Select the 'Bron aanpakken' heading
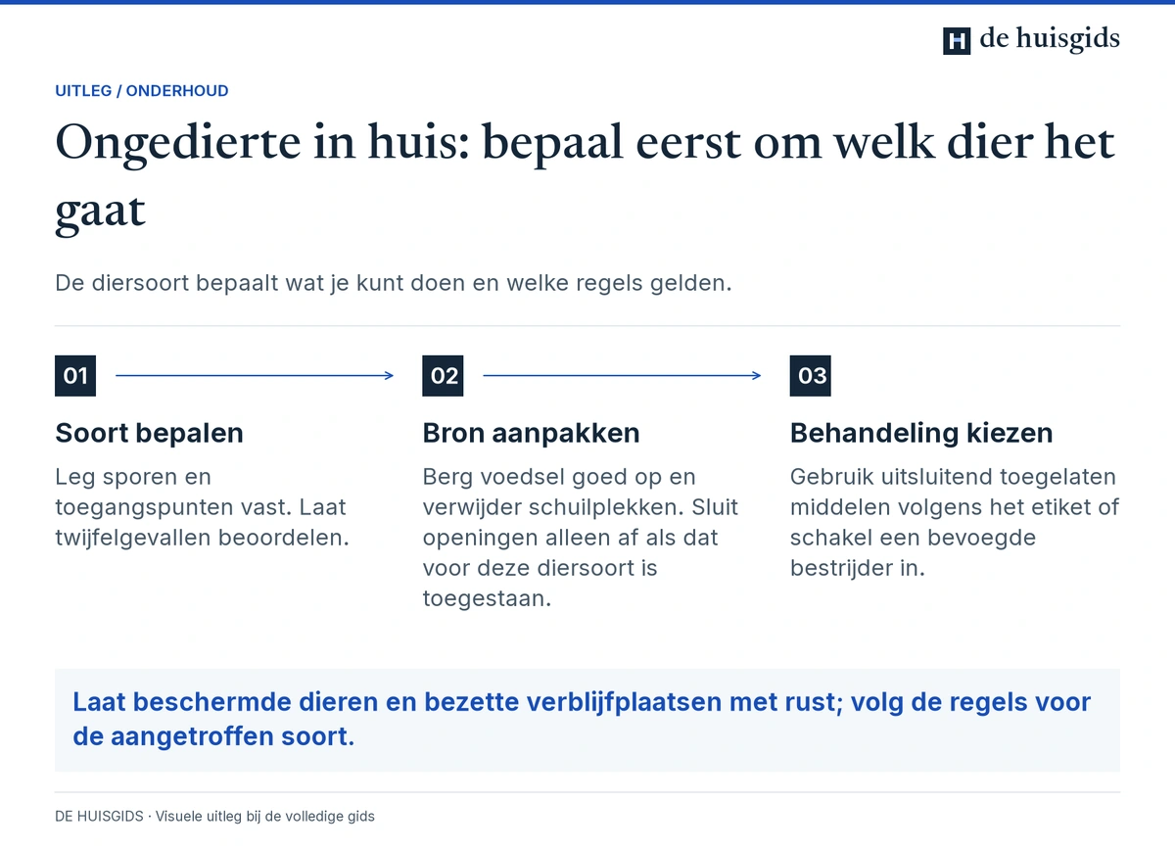 click(532, 433)
